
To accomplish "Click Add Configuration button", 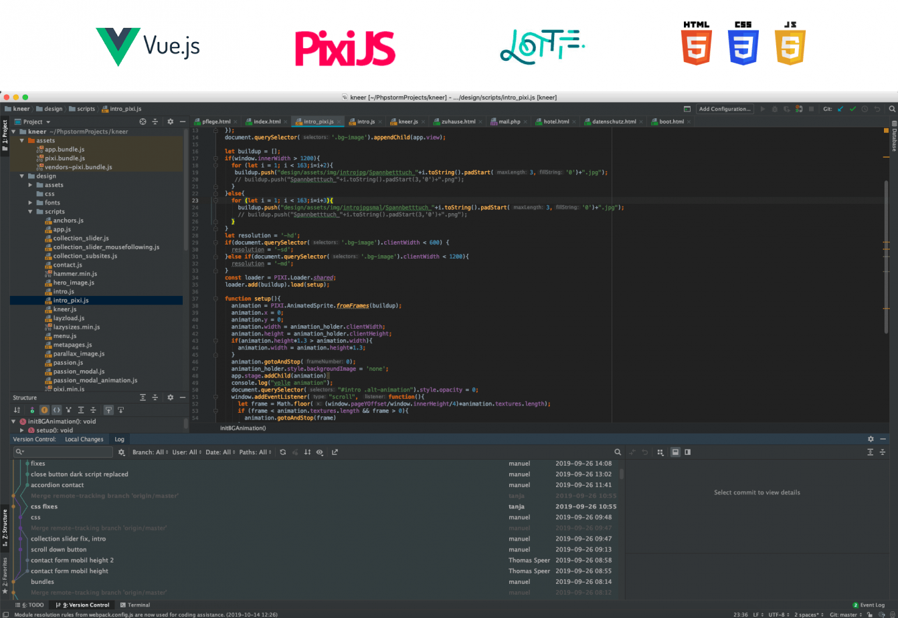I will pyautogui.click(x=725, y=109).
